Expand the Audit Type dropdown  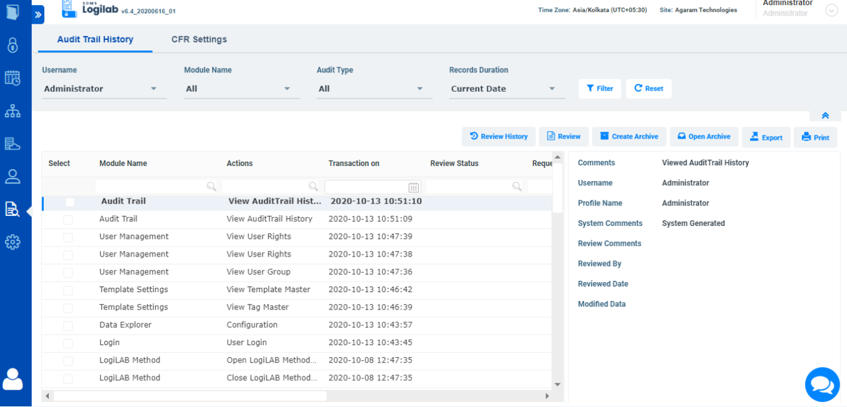pyautogui.click(x=374, y=89)
